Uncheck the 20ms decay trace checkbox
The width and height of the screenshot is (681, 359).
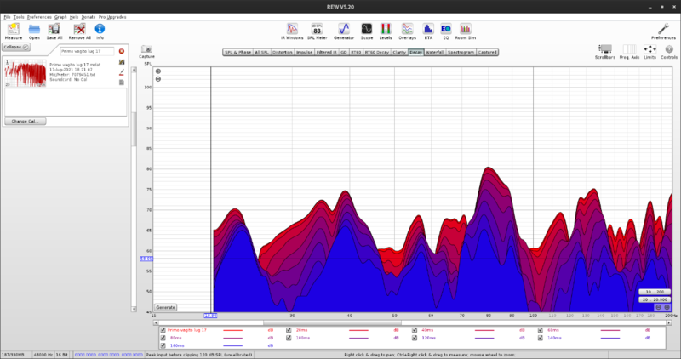tap(289, 330)
